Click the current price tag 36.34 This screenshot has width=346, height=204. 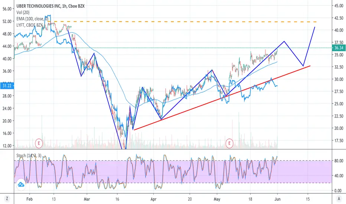pos(339,48)
